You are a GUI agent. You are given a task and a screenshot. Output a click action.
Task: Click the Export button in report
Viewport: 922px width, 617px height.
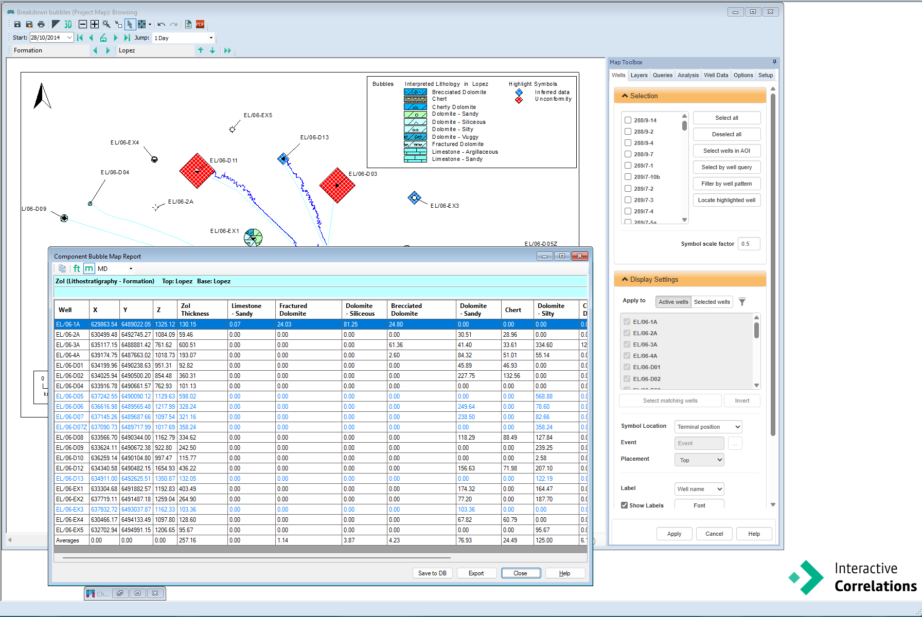tap(476, 573)
